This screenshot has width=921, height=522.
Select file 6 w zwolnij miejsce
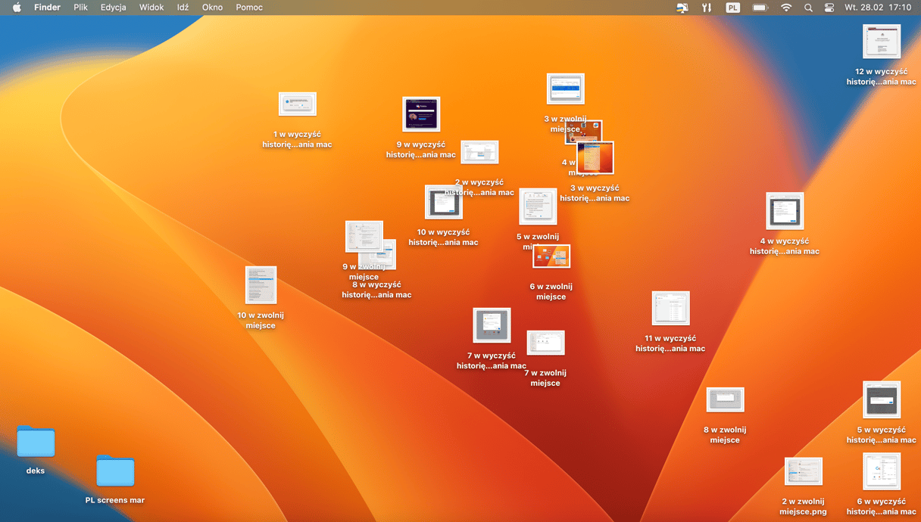tap(551, 256)
